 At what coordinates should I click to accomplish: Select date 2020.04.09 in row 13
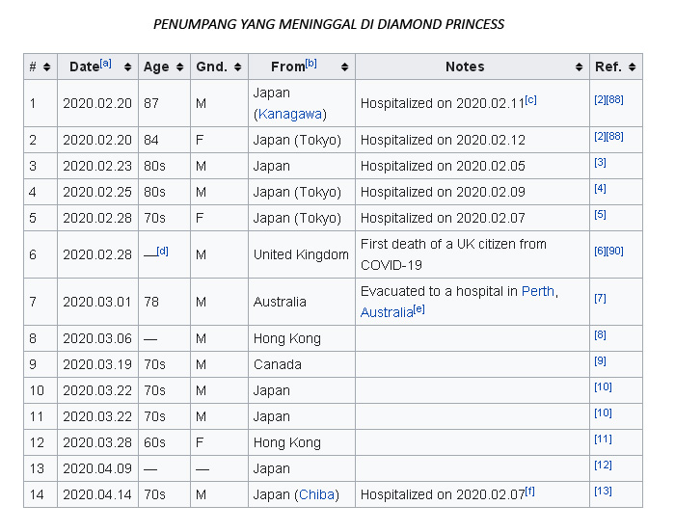pos(97,468)
